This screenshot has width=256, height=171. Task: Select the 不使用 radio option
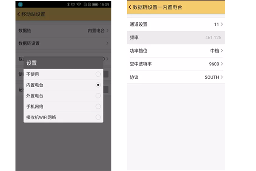[x=98, y=74]
